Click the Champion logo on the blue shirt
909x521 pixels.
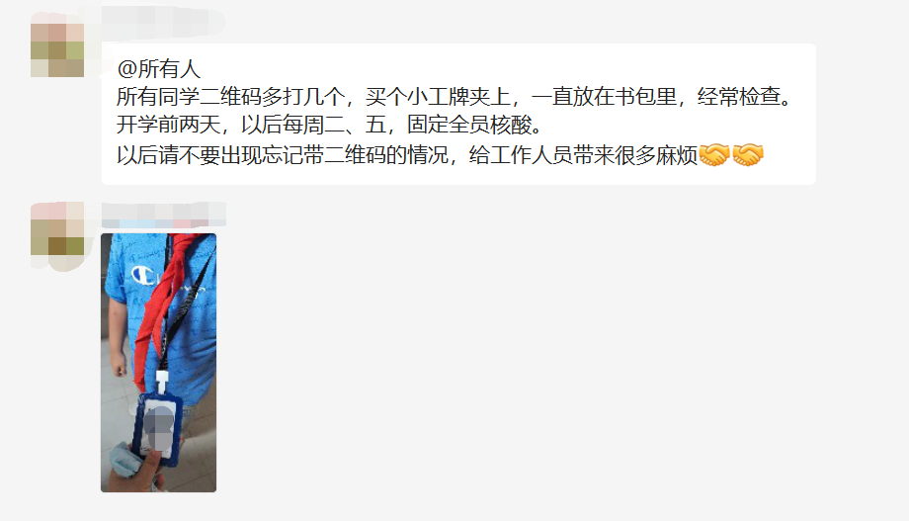tap(144, 275)
